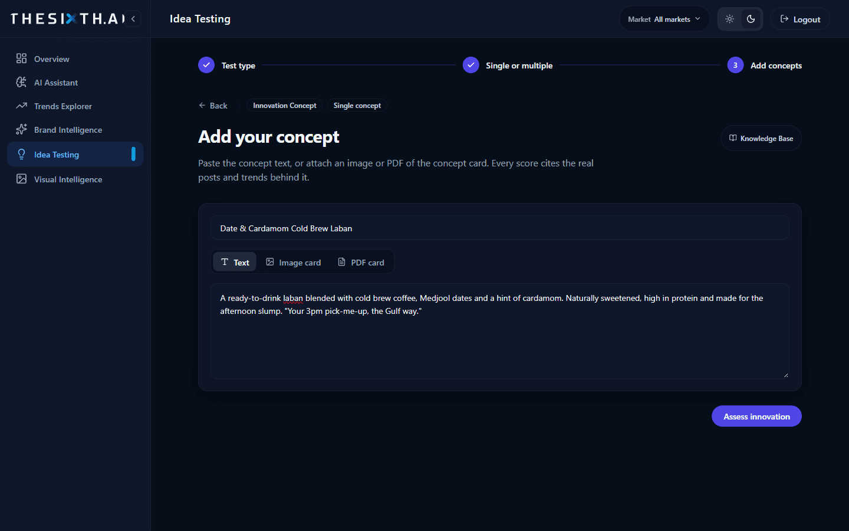Select the Image card tab
This screenshot has height=531, width=849.
[x=294, y=262]
